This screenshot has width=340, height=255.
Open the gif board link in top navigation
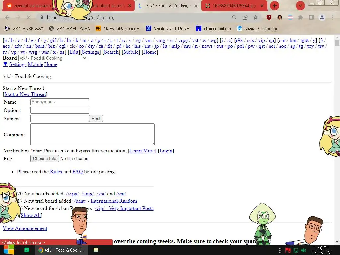coord(53,40)
